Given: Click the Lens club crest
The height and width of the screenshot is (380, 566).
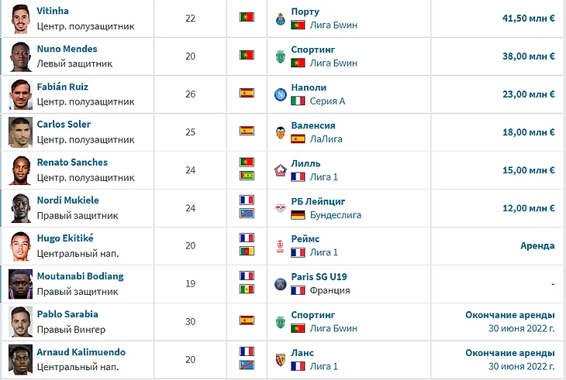Looking at the screenshot, I should tap(281, 360).
